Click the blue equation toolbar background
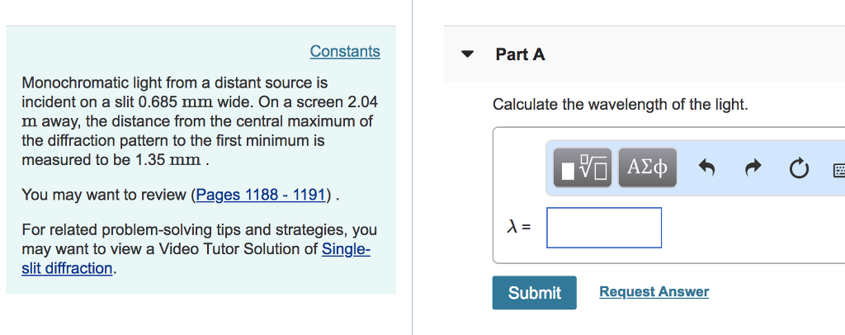845x335 pixels. tap(776, 186)
